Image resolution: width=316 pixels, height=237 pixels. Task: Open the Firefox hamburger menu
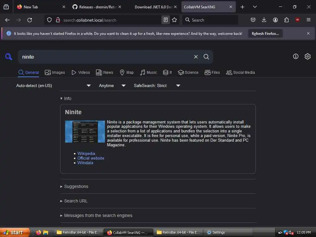[x=309, y=20]
